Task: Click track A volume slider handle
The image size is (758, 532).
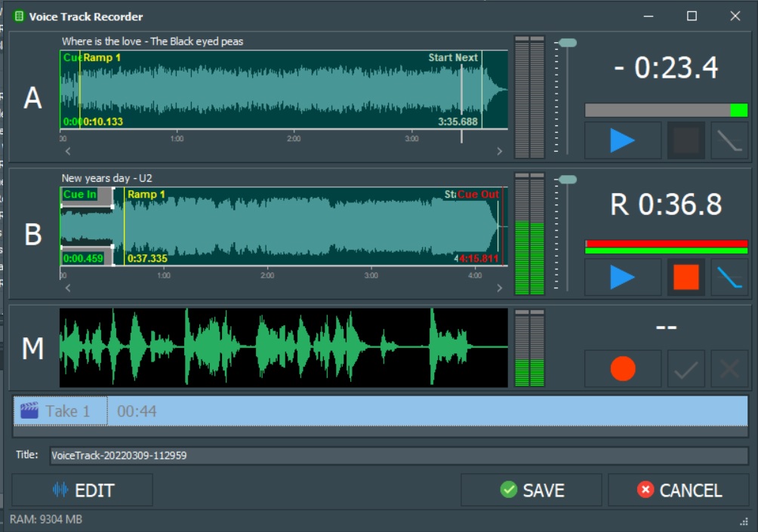Action: click(567, 43)
